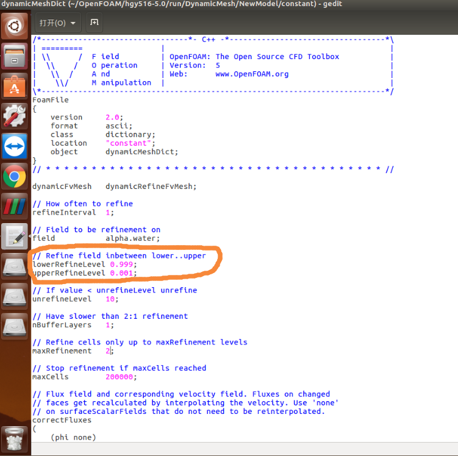458x456 pixels.
Task: Click the object dynamicMeshDict value
Action: coord(140,152)
